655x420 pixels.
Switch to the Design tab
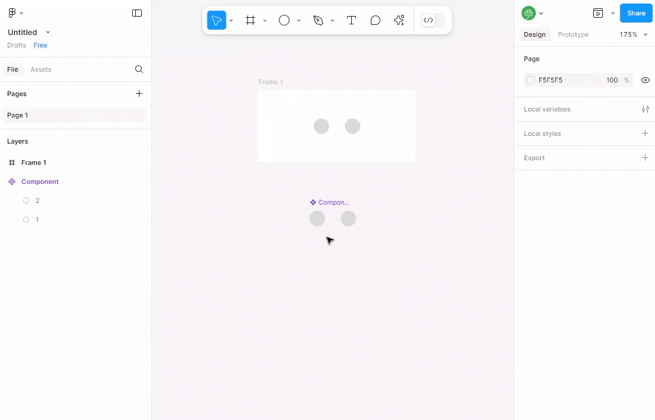535,34
